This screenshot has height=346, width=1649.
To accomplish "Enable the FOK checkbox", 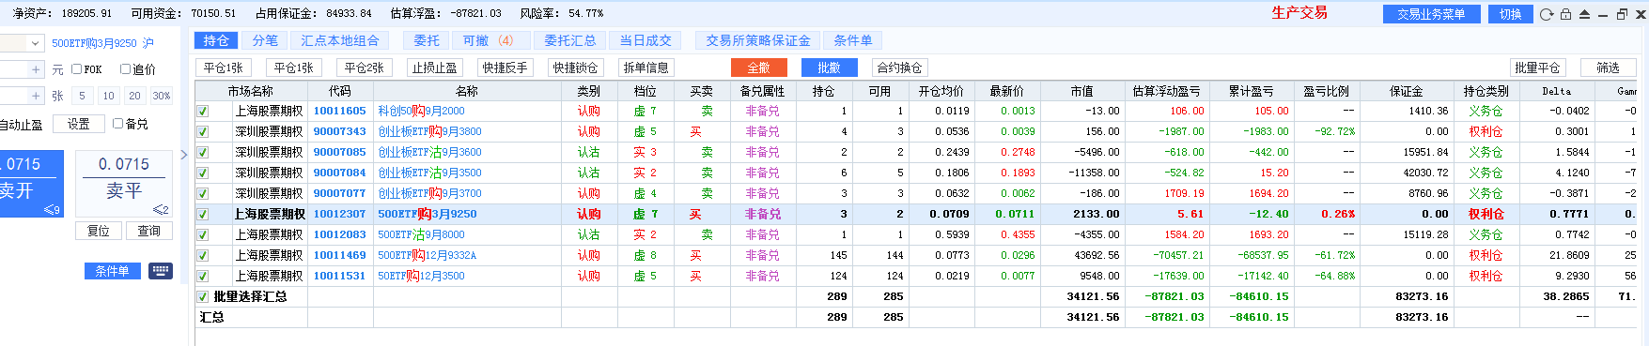I will tap(77, 69).
